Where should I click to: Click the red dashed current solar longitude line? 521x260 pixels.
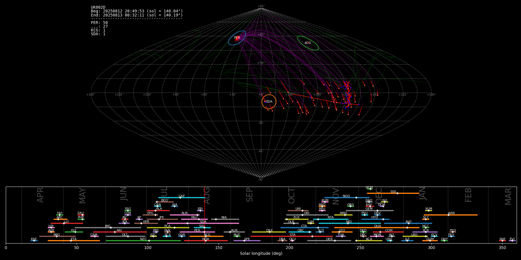[205, 215]
